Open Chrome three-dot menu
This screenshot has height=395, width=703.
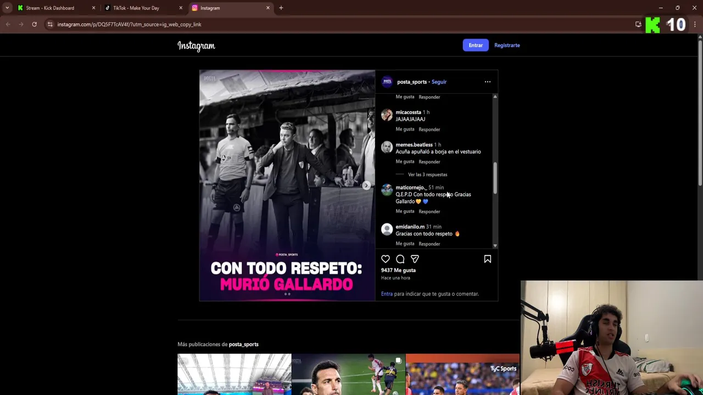695,24
